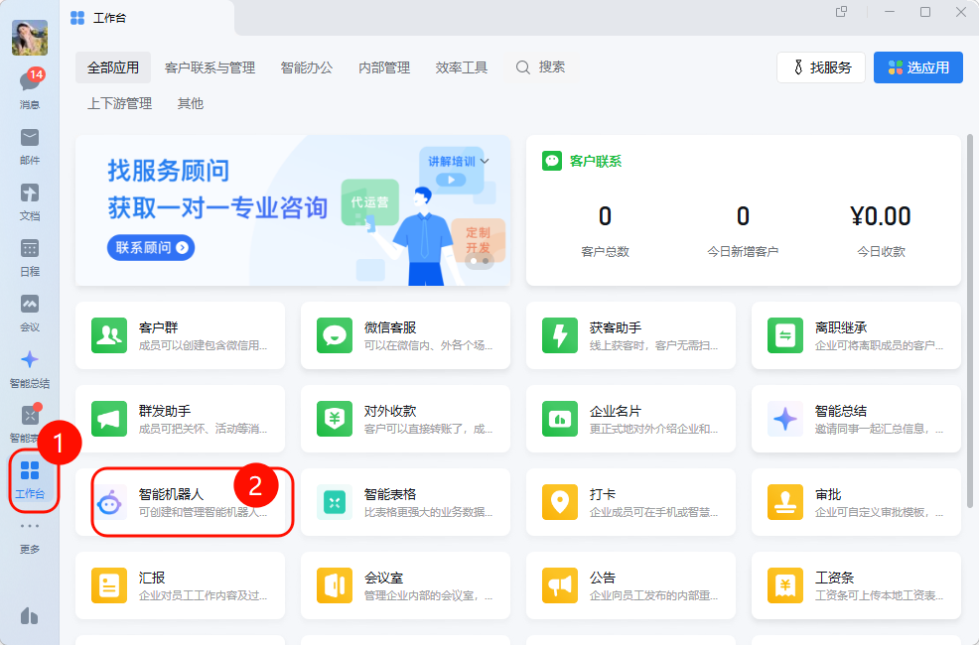The image size is (979, 645).
Task: Switch to 其他 tab
Action: pyautogui.click(x=191, y=103)
